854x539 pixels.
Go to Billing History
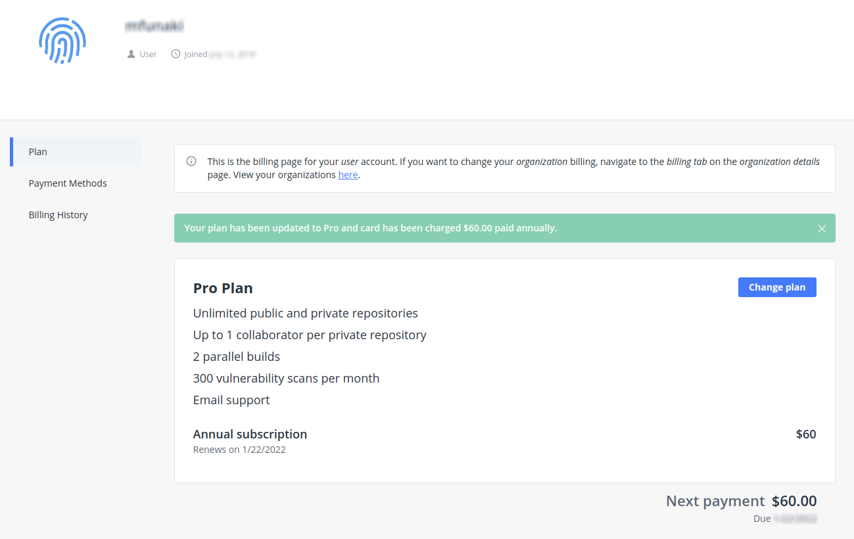58,215
